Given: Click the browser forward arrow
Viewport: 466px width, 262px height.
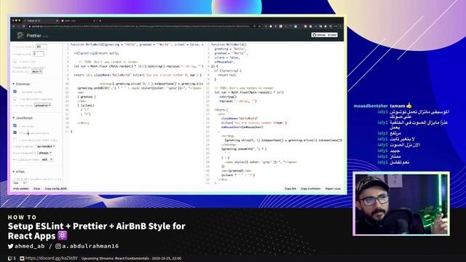Looking at the screenshot, I should [18, 26].
